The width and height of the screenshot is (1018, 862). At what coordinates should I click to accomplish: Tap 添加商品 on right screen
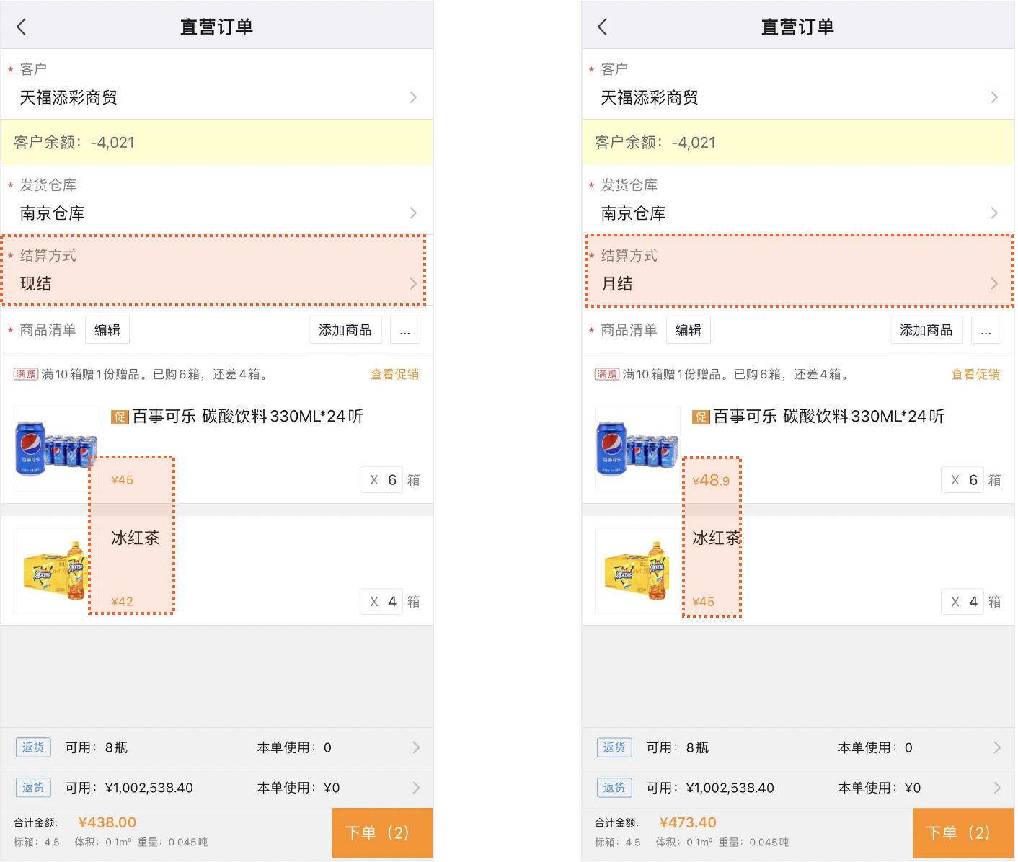point(926,330)
